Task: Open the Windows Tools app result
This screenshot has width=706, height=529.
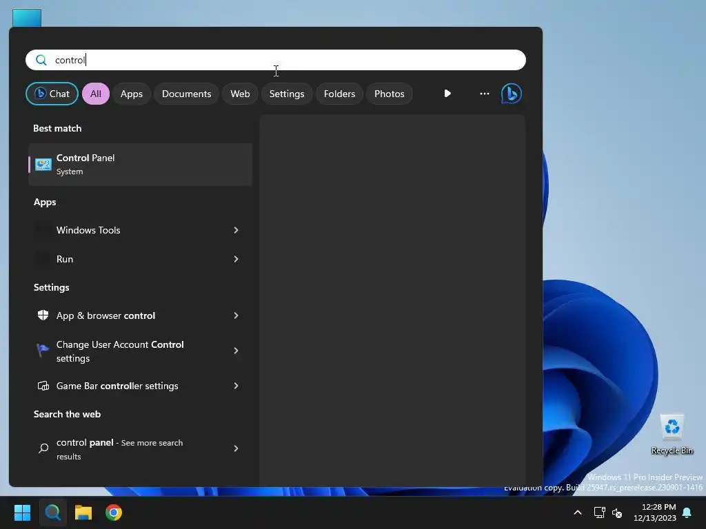Action: [x=140, y=230]
